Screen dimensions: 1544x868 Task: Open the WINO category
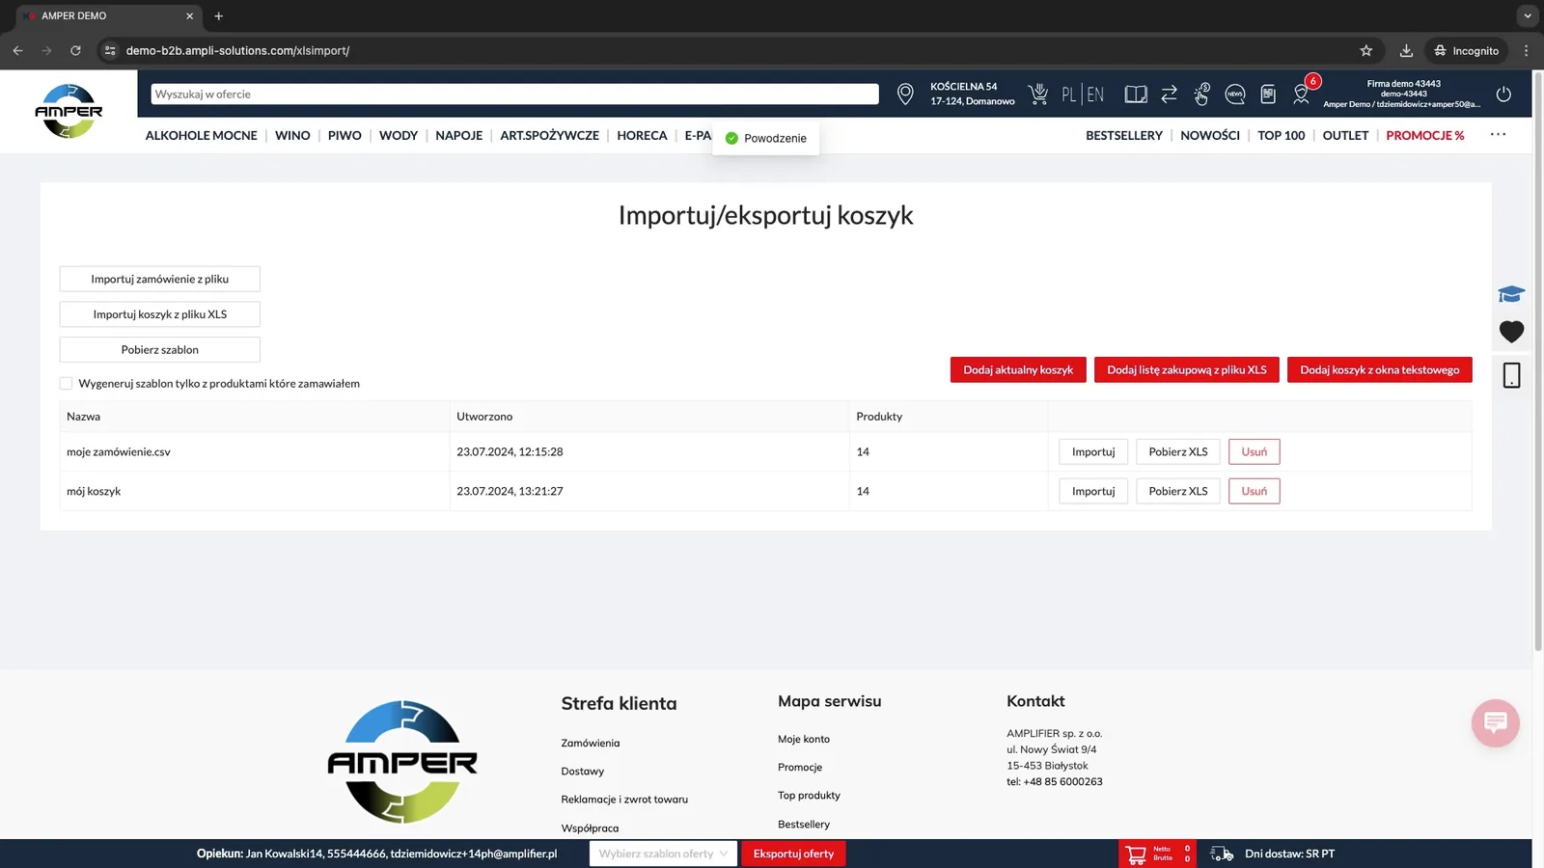point(292,135)
